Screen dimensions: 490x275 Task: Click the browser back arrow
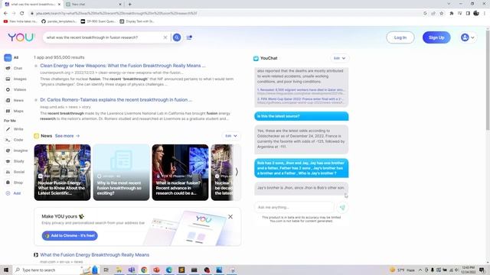point(5,14)
